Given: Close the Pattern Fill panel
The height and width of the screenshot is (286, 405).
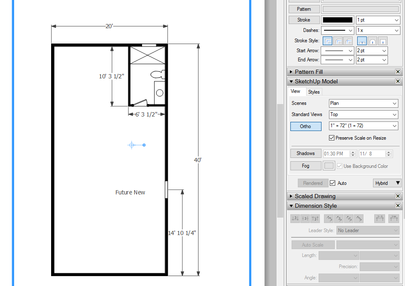Looking at the screenshot, I should click(x=398, y=72).
